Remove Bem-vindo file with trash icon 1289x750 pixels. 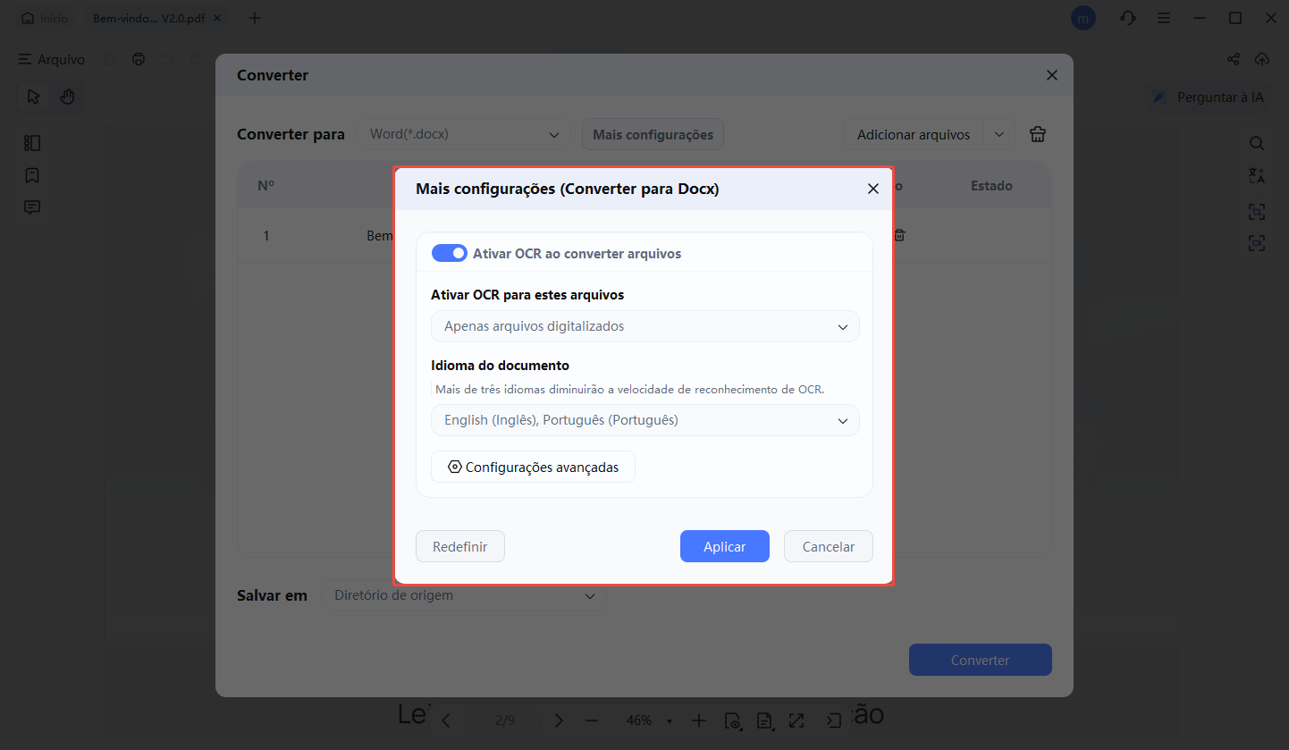click(899, 235)
